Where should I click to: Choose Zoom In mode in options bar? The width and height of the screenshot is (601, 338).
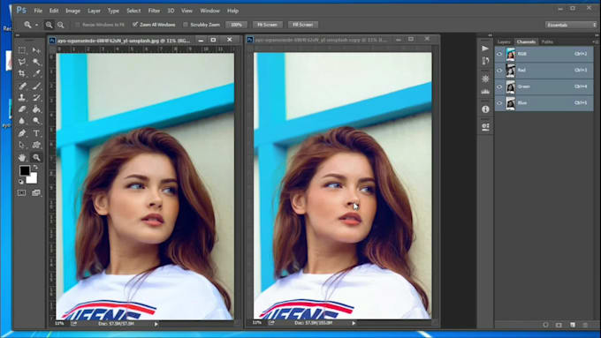49,25
